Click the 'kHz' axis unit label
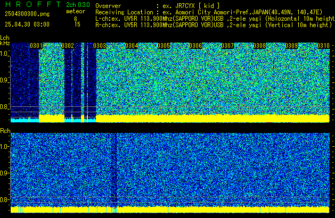Screen dimensions: 335x218 click(5, 43)
